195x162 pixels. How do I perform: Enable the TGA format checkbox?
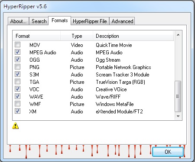click(17, 82)
